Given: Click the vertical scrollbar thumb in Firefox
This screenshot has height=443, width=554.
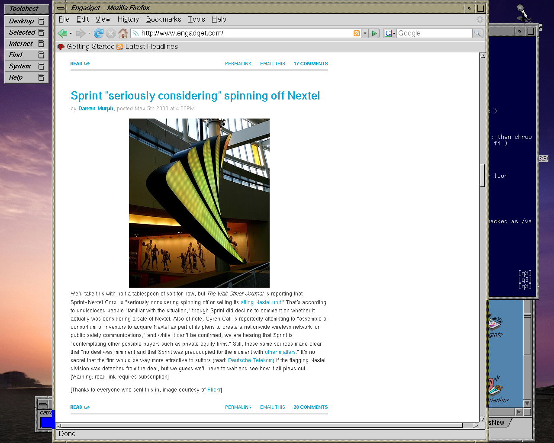Looking at the screenshot, I should coord(483,176).
